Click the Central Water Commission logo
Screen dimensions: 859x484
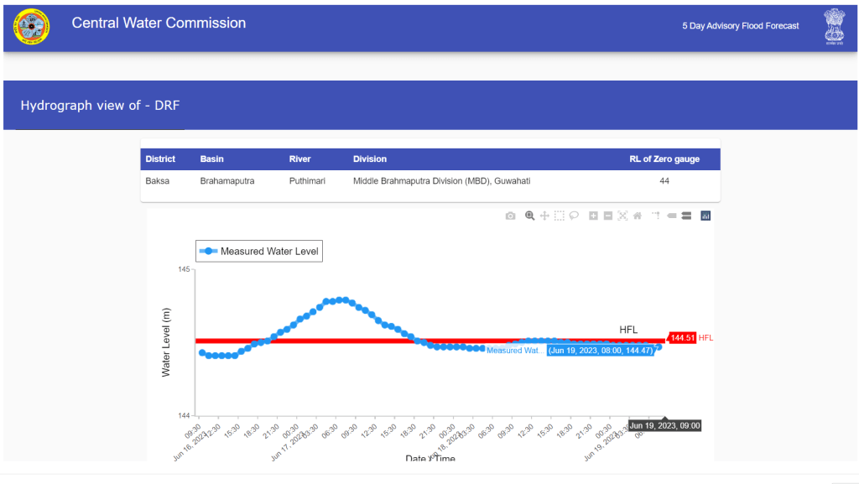pos(31,27)
